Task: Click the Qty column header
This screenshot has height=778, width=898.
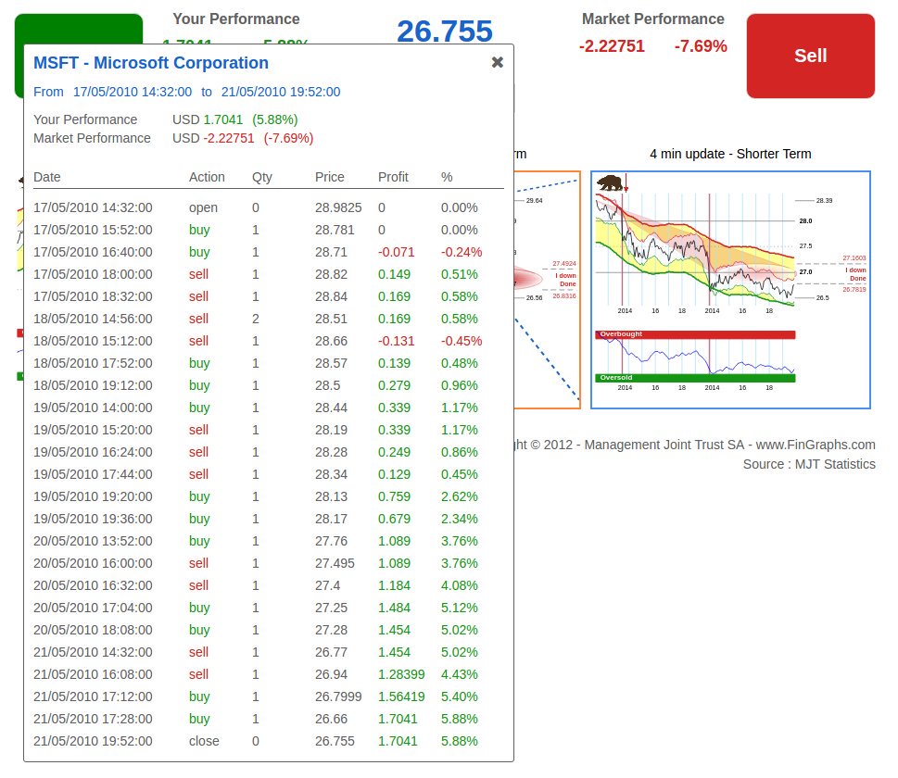Action: coord(261,178)
